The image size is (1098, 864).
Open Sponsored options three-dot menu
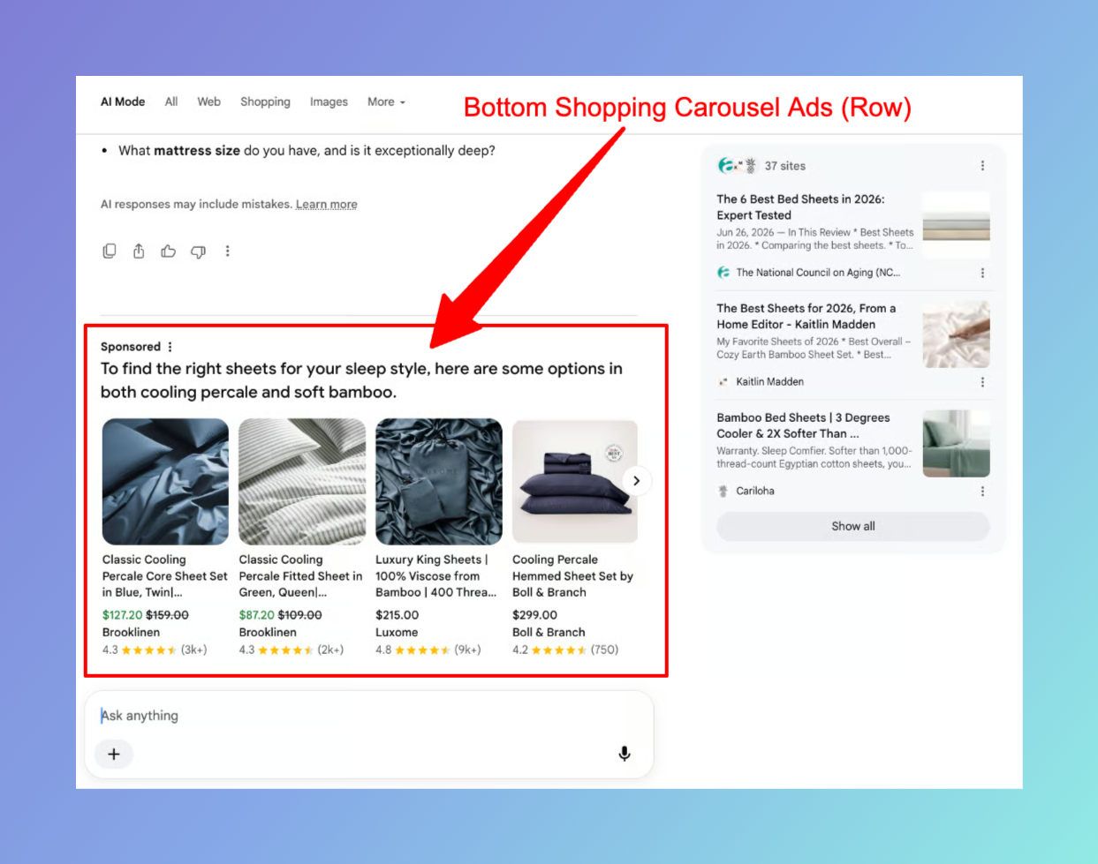coord(170,347)
